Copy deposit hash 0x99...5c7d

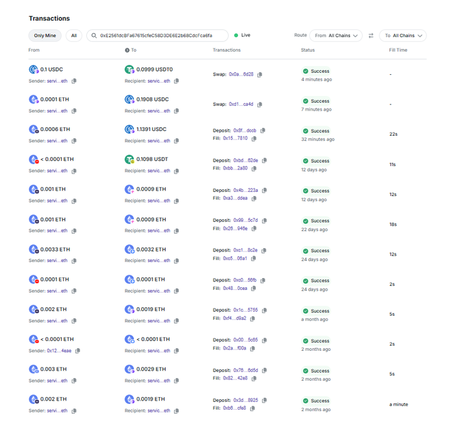coord(265,220)
